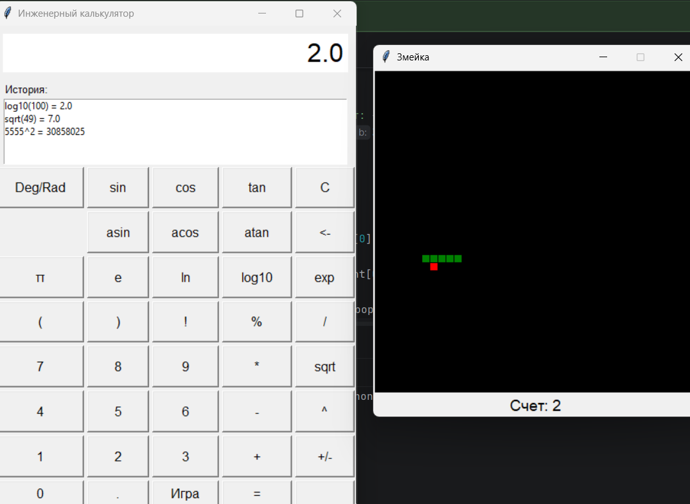690x504 pixels.
Task: Click digit 1 on calculator
Action: [x=41, y=456]
